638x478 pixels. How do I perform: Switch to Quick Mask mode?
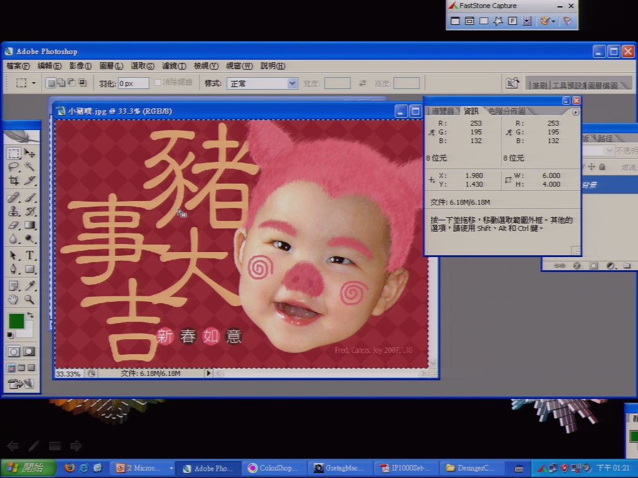pyautogui.click(x=29, y=352)
